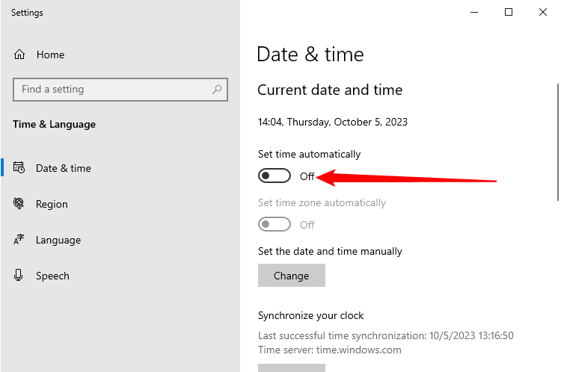Screen dimensions: 561x372
Task: Go to Home in the sidebar
Action: pyautogui.click(x=50, y=55)
